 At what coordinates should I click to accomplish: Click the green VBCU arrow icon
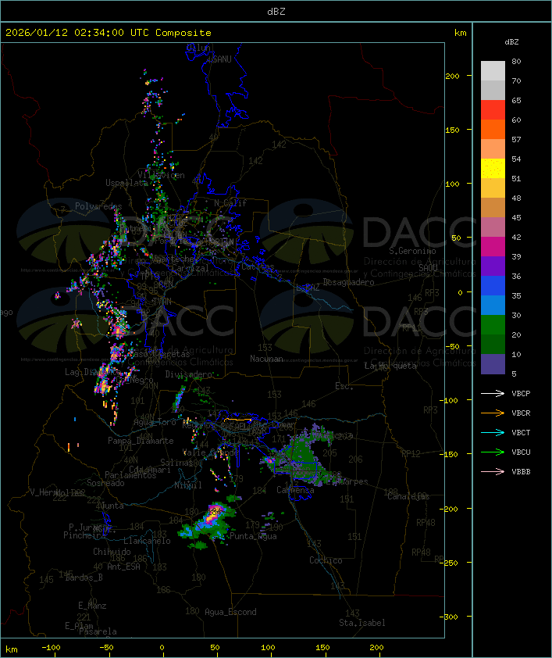pyautogui.click(x=493, y=452)
